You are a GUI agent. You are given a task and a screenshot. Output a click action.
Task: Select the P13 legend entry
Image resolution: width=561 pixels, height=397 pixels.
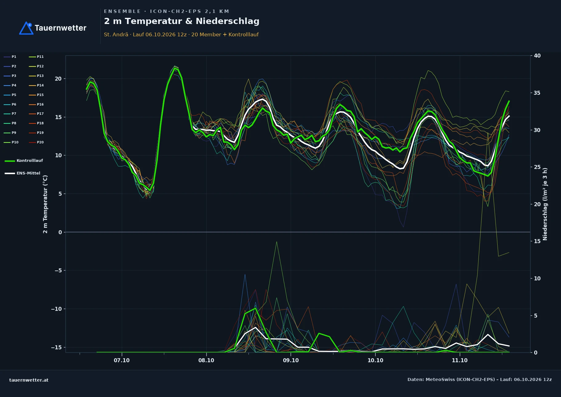[36, 76]
